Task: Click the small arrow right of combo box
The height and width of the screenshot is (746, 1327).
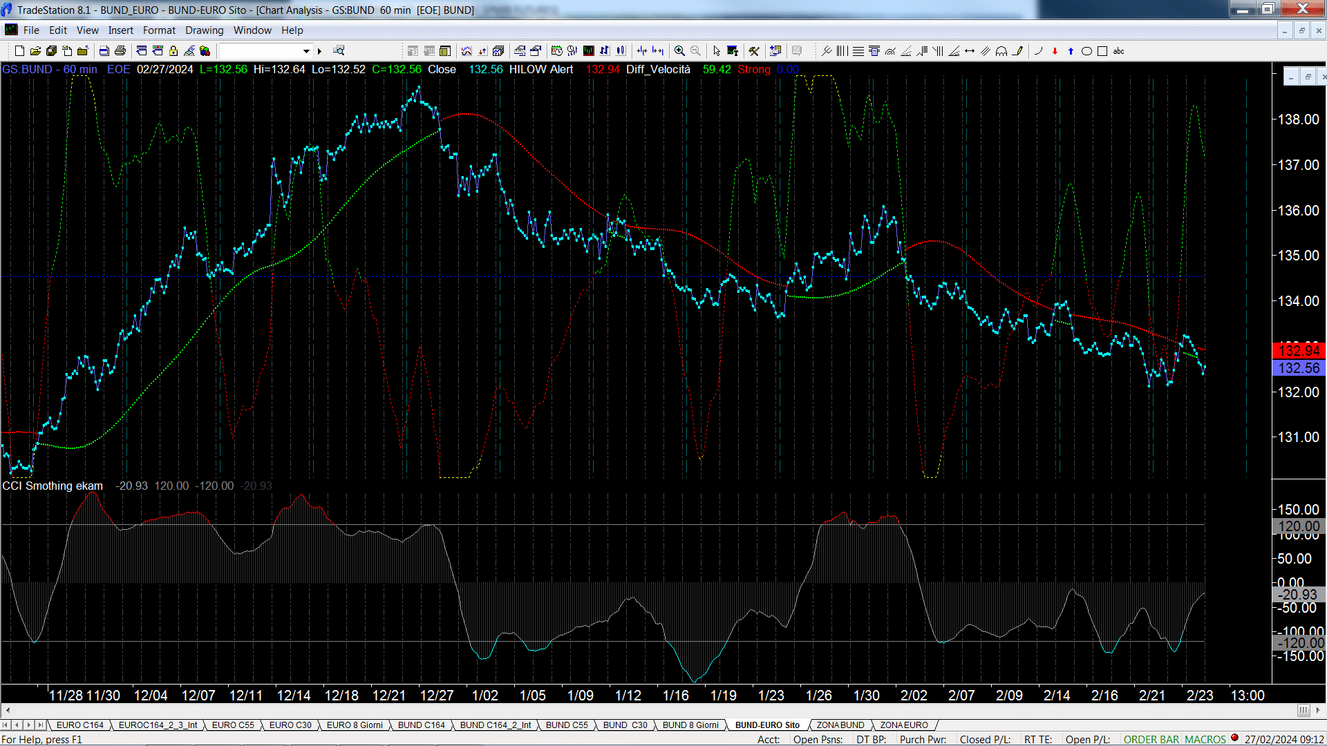Action: point(319,51)
